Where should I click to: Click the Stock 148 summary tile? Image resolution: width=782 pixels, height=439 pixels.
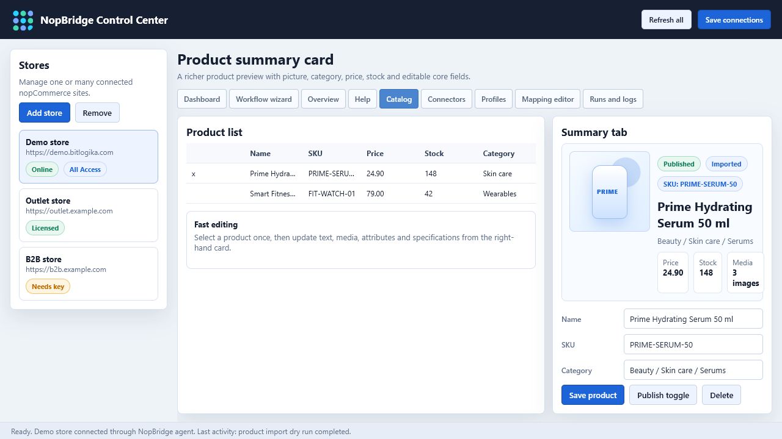pyautogui.click(x=707, y=273)
